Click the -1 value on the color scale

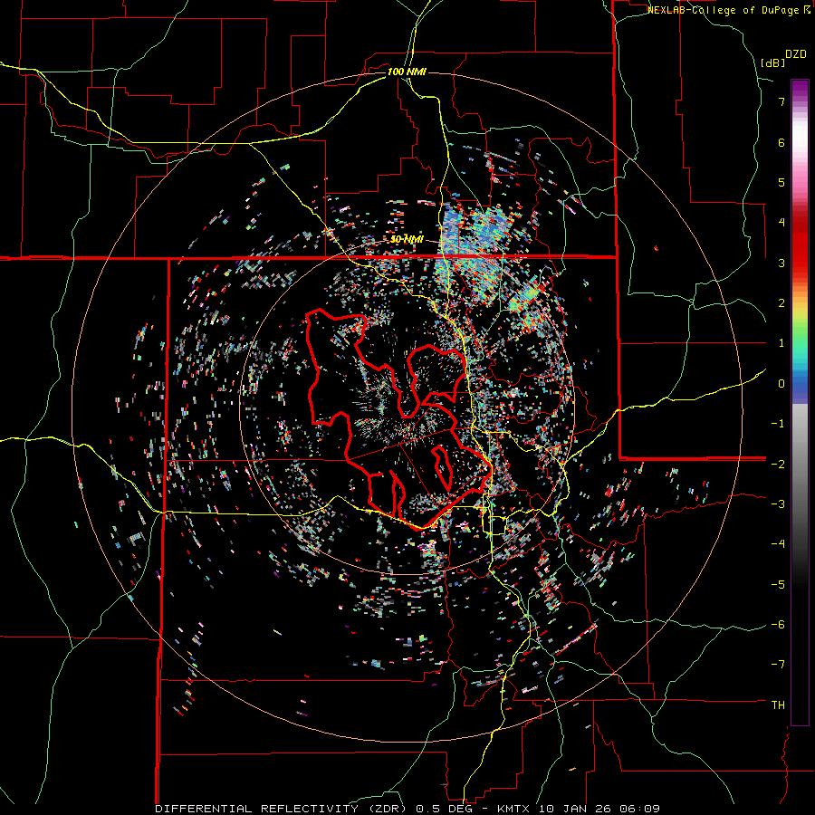tap(778, 424)
